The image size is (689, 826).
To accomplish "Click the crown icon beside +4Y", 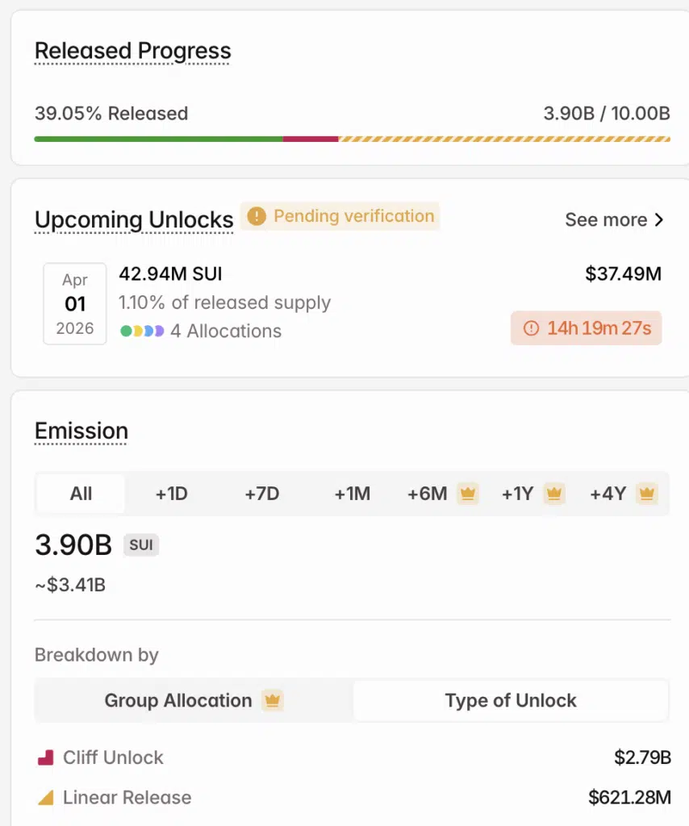I will [647, 494].
